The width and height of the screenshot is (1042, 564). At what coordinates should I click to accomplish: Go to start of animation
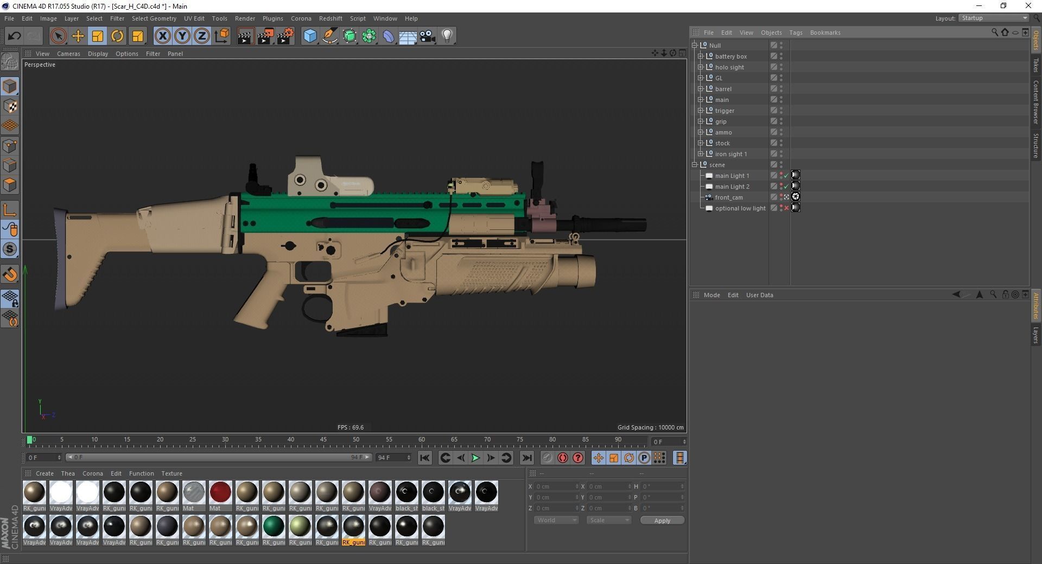(x=425, y=458)
